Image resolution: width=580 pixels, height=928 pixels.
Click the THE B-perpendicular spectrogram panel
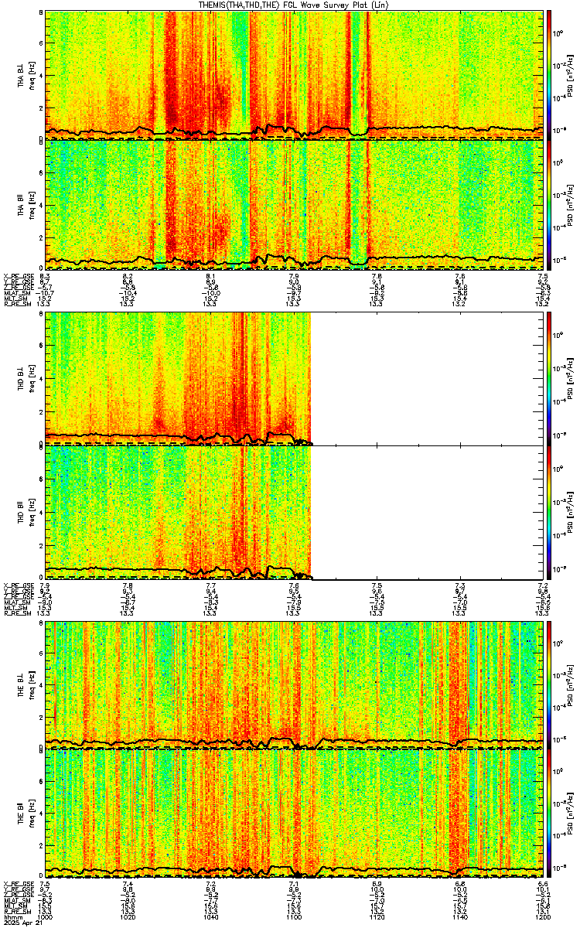click(x=295, y=685)
